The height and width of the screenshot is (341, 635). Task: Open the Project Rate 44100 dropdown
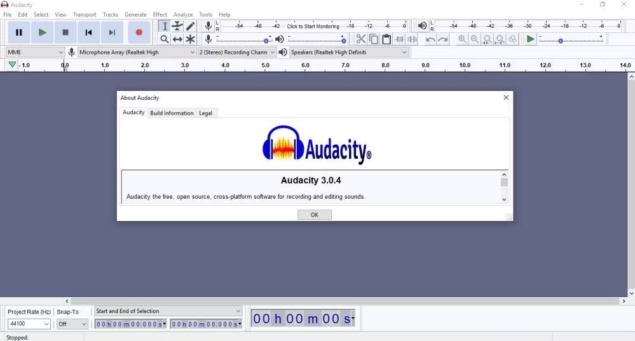click(x=29, y=324)
